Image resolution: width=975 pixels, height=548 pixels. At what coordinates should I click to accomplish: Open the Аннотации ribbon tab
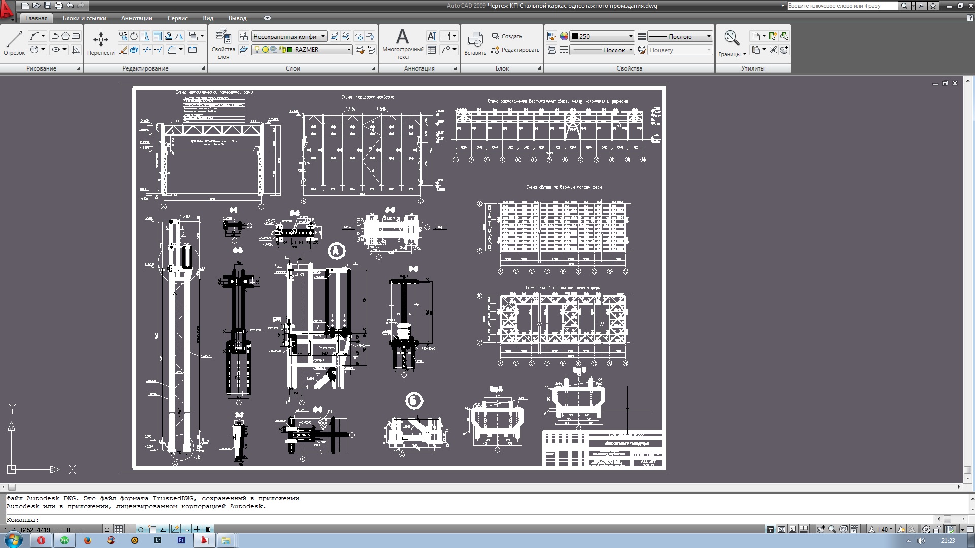(x=137, y=18)
